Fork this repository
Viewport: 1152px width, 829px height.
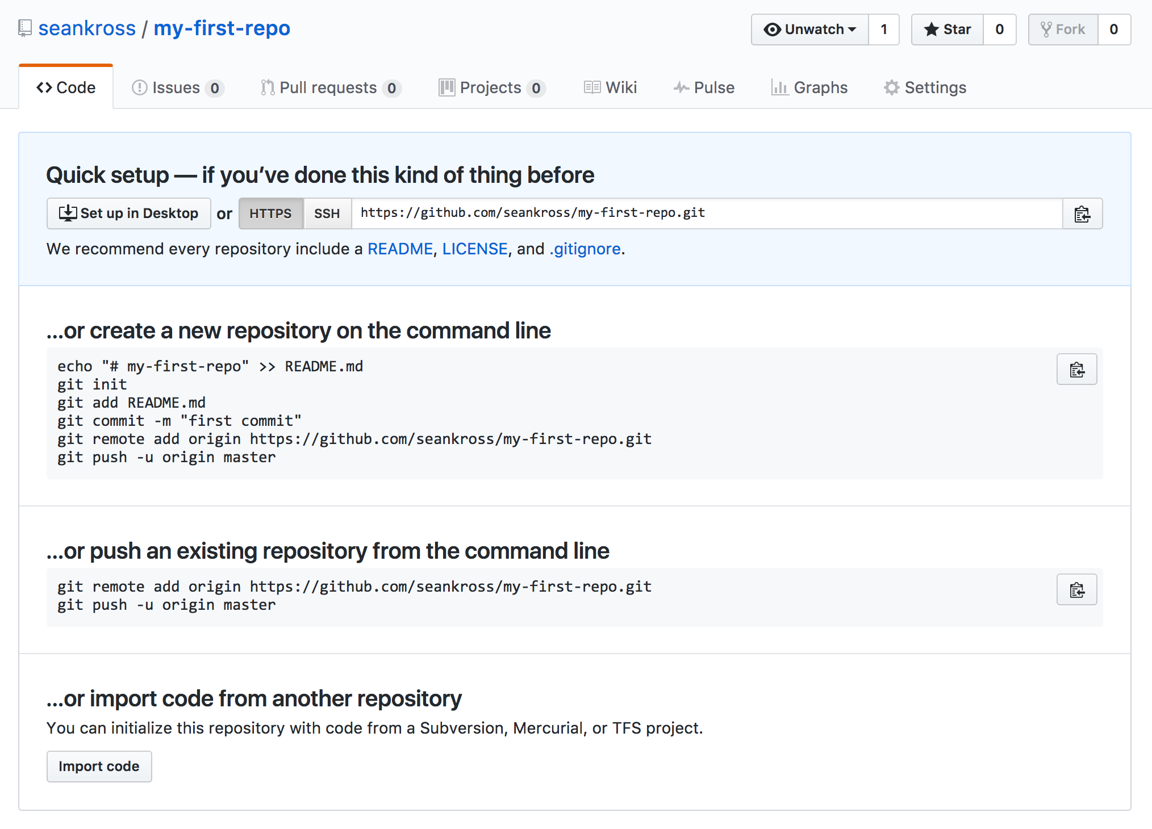1063,30
